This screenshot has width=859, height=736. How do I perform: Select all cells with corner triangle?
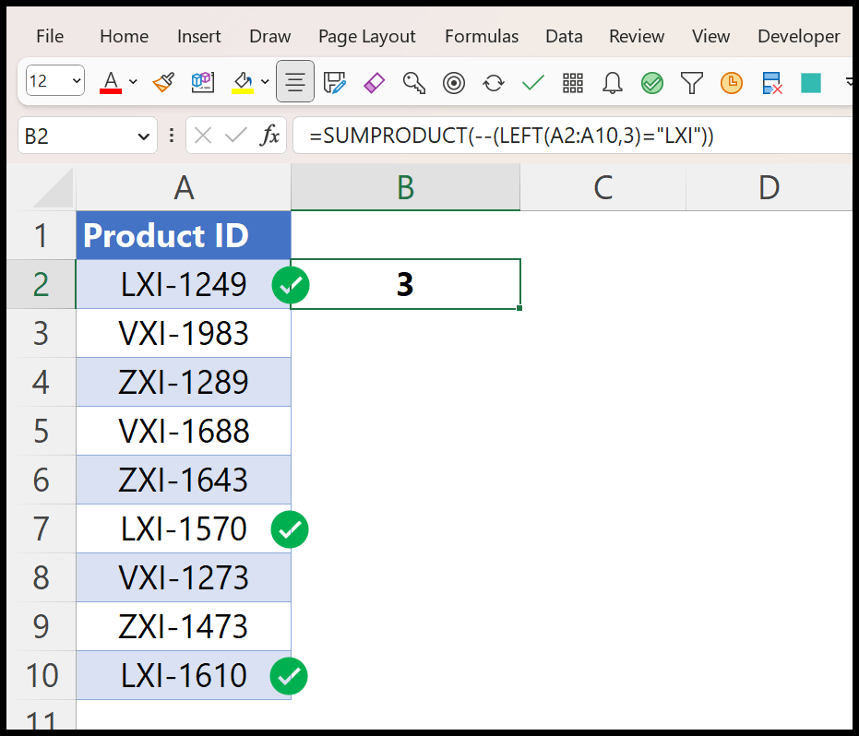54,188
